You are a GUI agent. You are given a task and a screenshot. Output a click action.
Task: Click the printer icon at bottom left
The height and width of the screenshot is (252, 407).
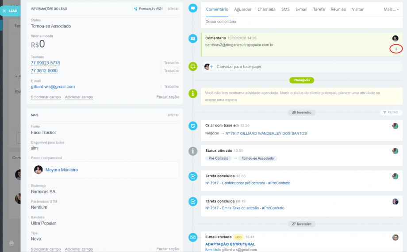pos(12,243)
